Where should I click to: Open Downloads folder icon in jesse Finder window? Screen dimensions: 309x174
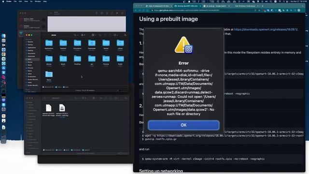tap(92, 43)
